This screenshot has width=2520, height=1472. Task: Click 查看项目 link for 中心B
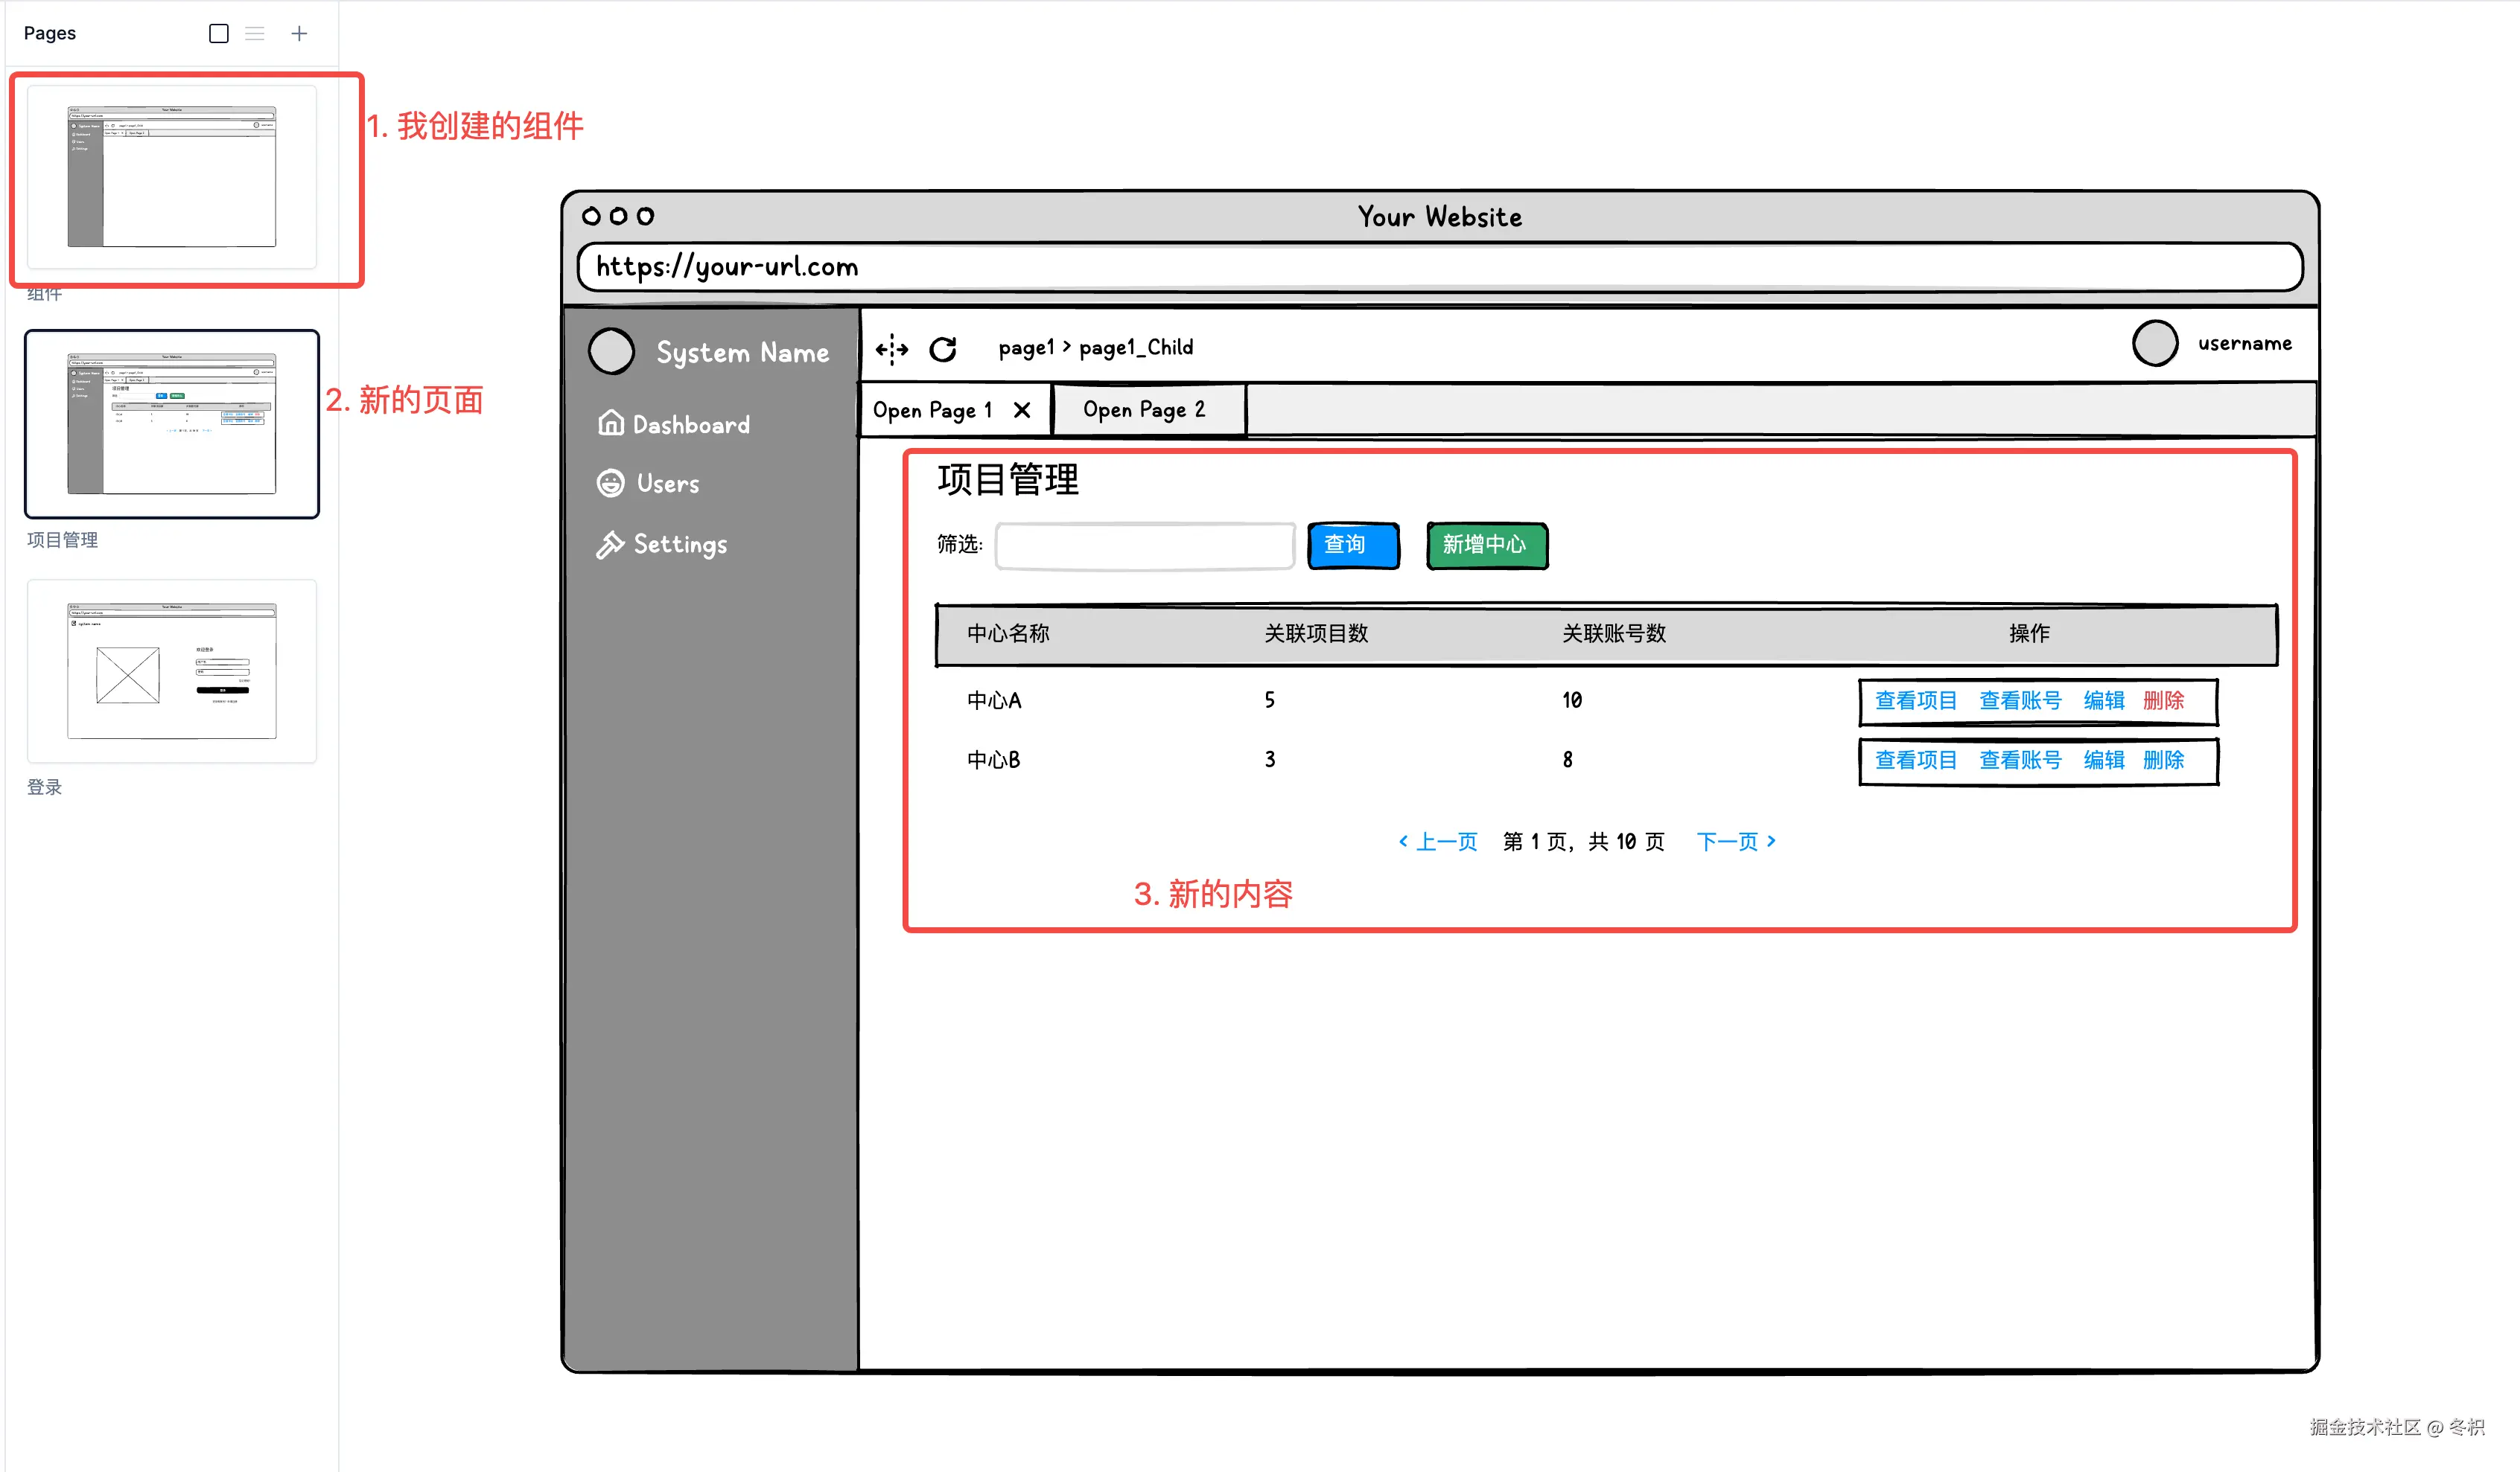1915,761
